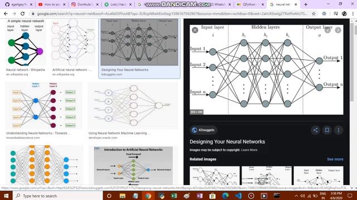Click See more related images
Viewport: 357px width, 200px height.
pyautogui.click(x=335, y=159)
